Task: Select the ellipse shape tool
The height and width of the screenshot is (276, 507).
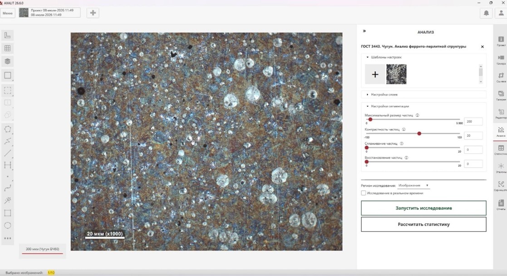Action: pyautogui.click(x=7, y=225)
